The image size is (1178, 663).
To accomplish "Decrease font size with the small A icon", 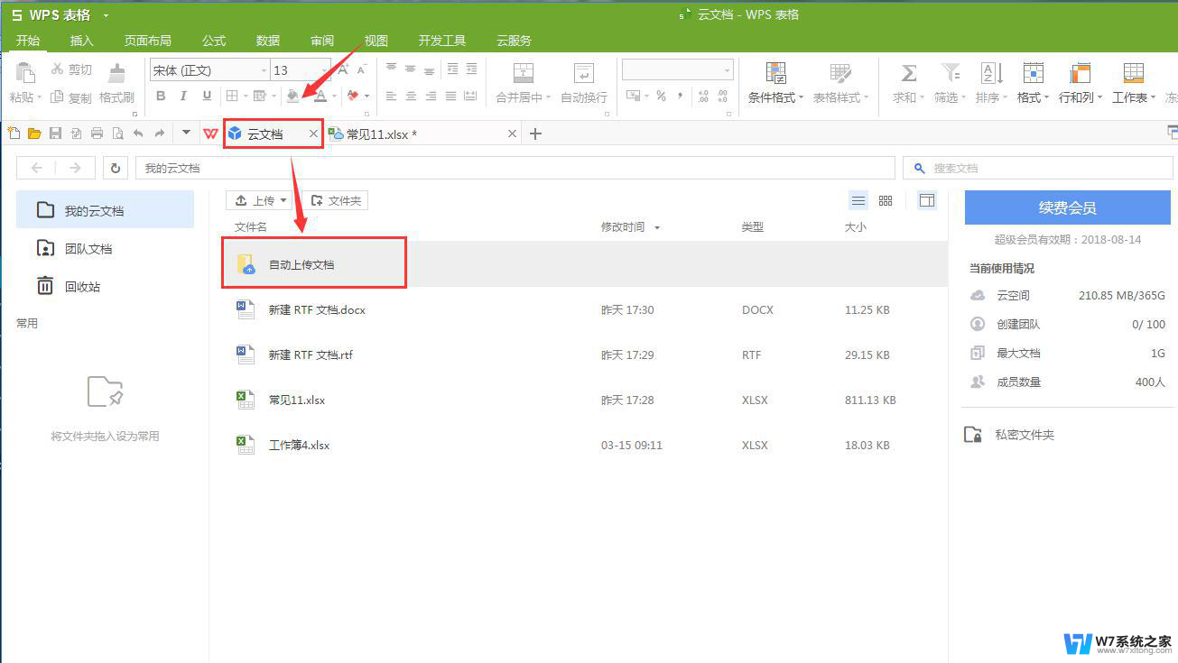I will pos(363,69).
